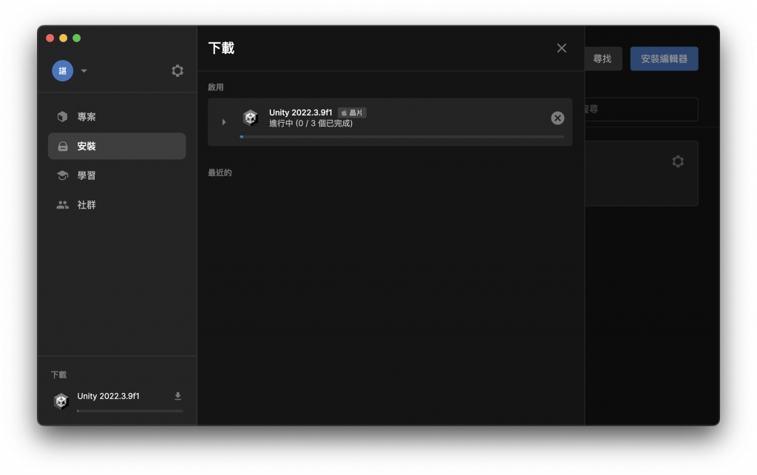757x475 pixels.
Task: Click the yellow minimize window button
Action: coord(64,38)
